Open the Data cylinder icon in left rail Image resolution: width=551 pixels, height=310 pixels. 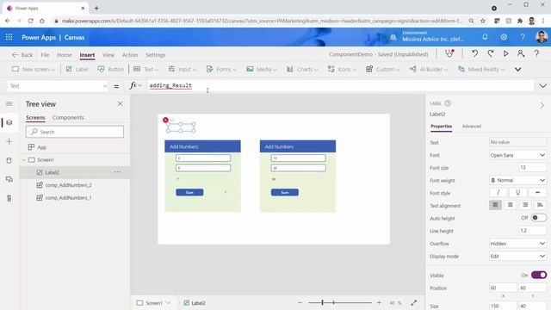(x=9, y=160)
